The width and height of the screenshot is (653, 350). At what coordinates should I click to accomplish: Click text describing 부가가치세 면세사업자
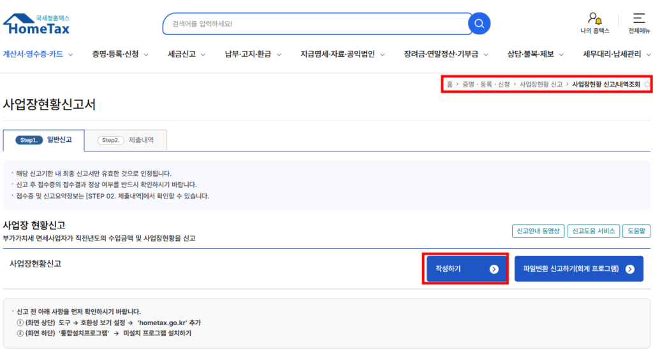tap(99, 239)
